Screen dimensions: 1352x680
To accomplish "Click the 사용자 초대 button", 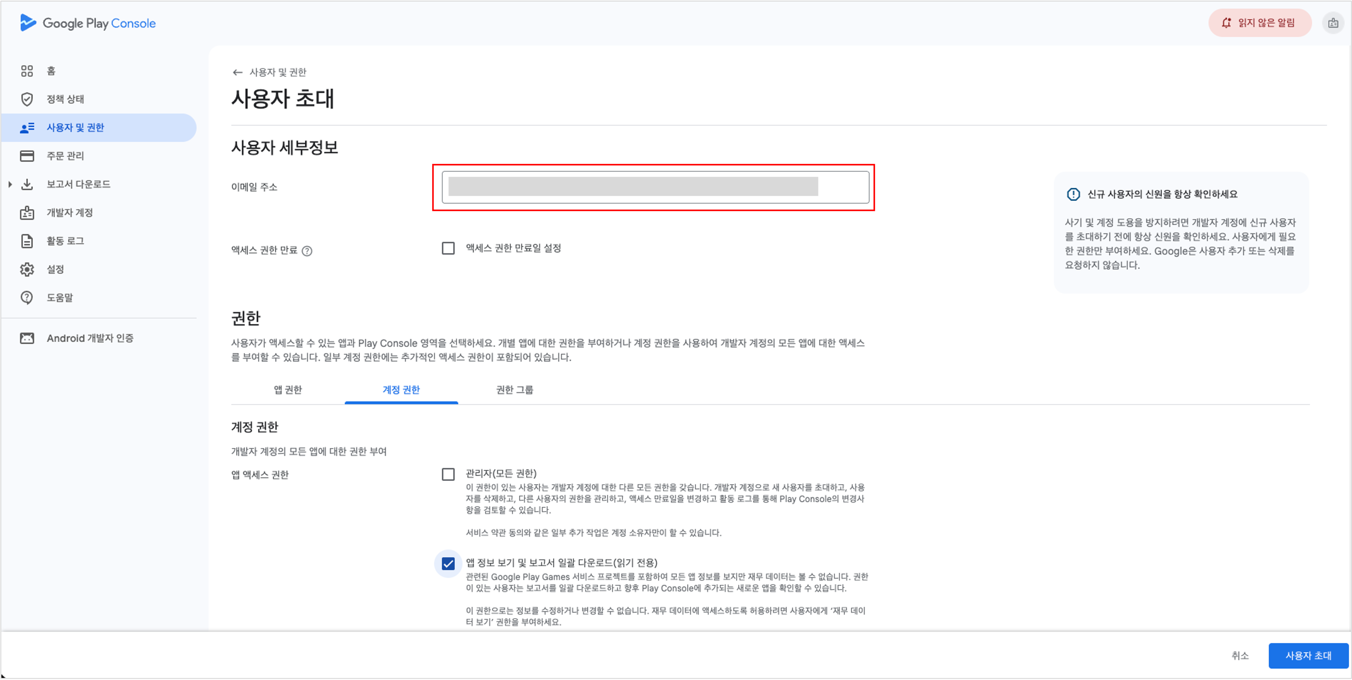I will click(1307, 655).
